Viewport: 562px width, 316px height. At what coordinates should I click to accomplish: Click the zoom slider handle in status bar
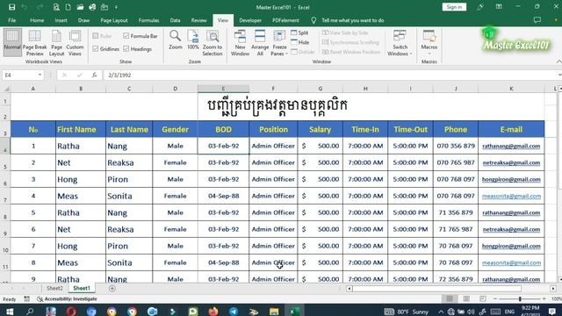(520, 298)
